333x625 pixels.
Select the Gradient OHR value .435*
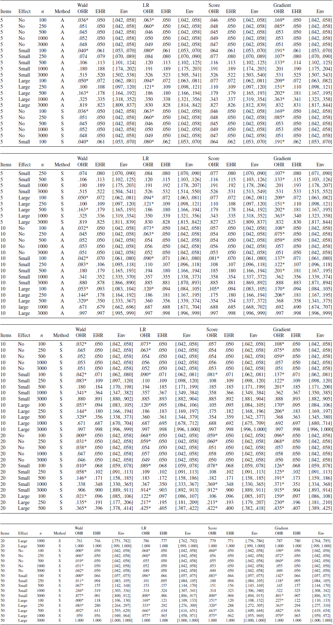point(279,508)
